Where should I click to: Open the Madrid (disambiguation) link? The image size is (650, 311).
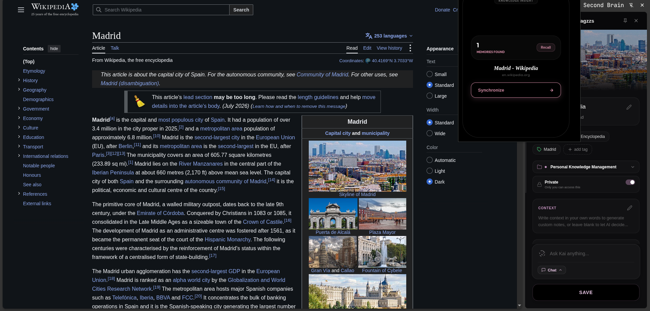[129, 83]
